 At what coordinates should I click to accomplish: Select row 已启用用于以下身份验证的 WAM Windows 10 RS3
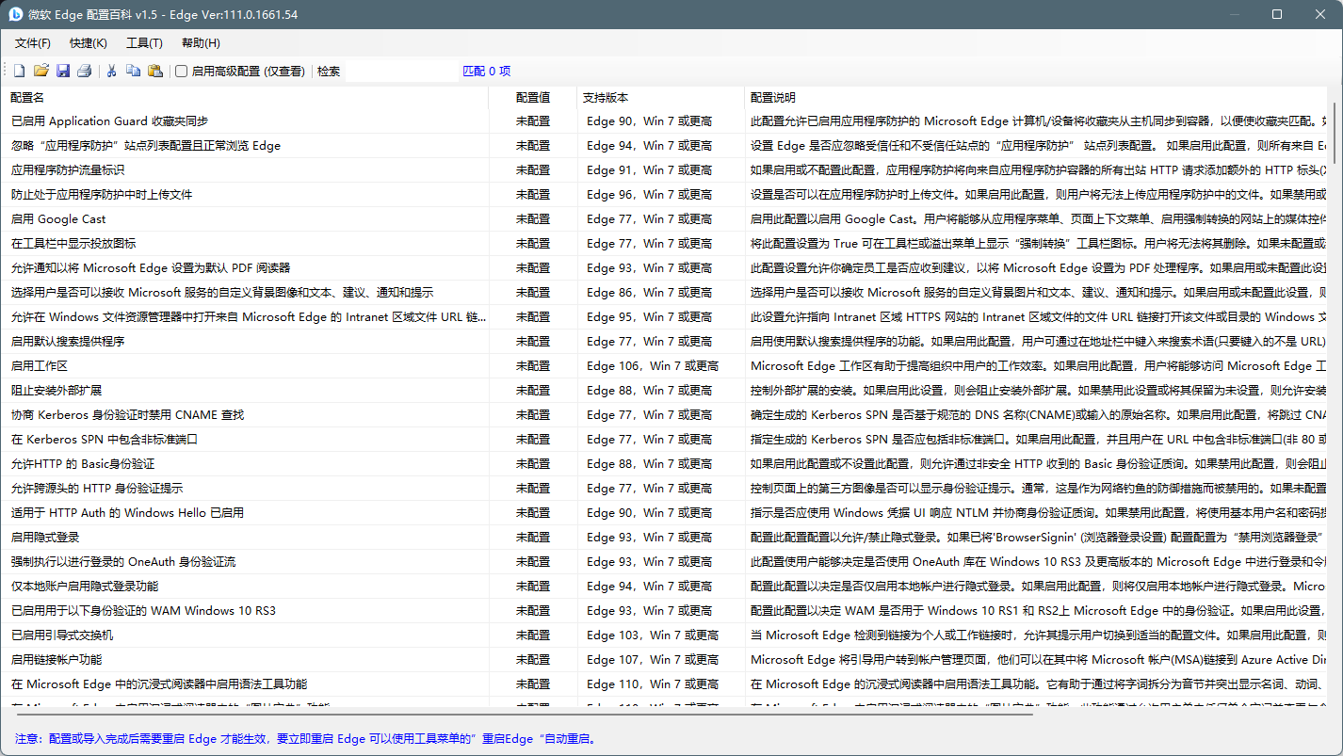point(666,610)
